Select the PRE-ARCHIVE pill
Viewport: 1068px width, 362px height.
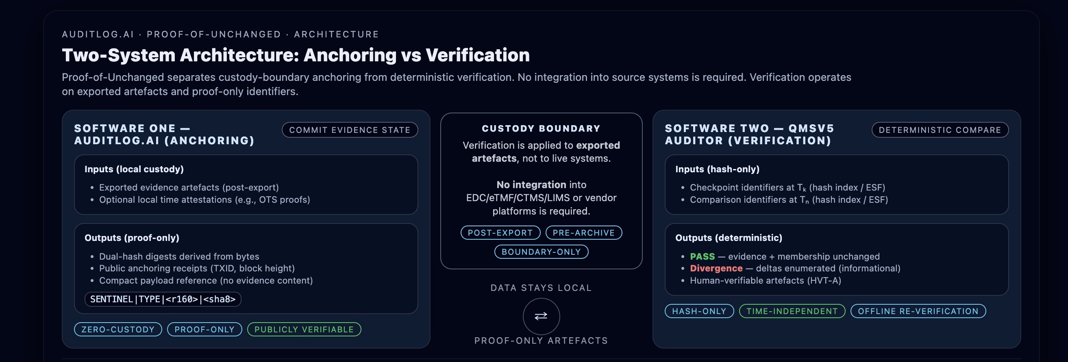[x=583, y=232]
